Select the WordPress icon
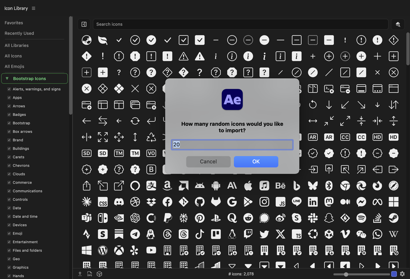The image size is (410, 279). tap(103, 250)
